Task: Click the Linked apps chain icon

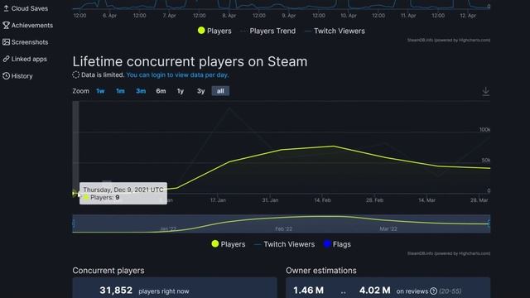Action: 6,59
